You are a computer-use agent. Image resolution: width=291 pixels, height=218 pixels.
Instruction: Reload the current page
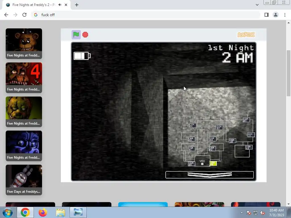pyautogui.click(x=24, y=15)
